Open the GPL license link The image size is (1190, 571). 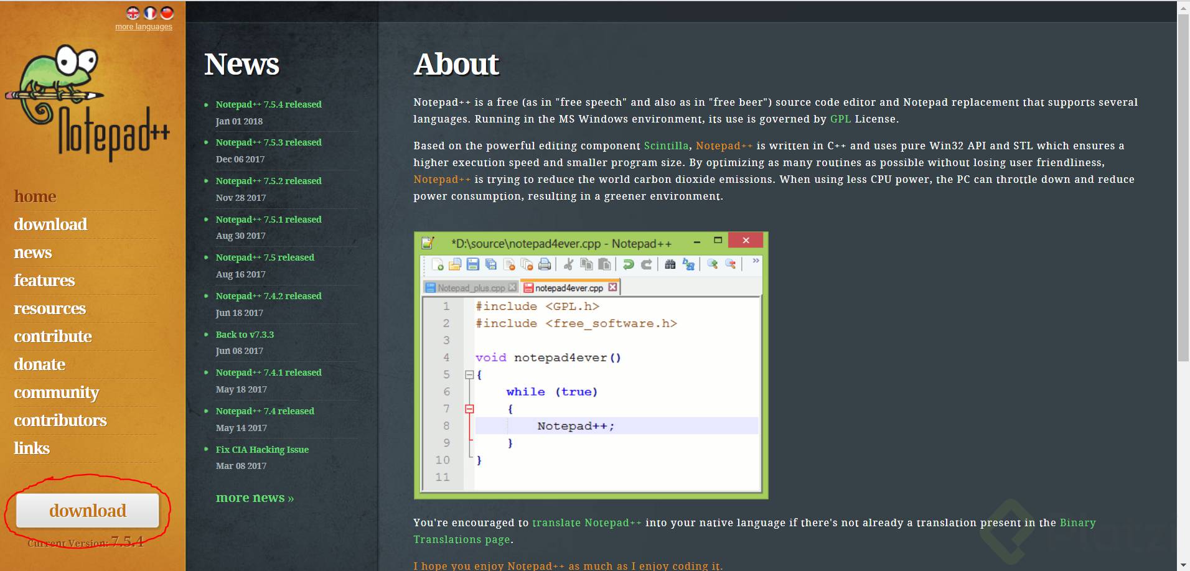[x=840, y=119]
